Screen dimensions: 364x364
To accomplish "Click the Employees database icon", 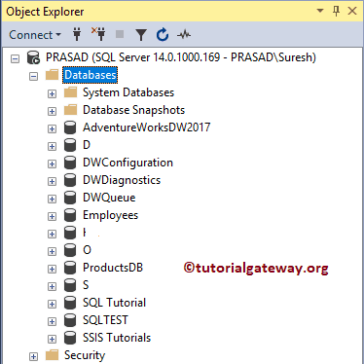I will (70, 215).
